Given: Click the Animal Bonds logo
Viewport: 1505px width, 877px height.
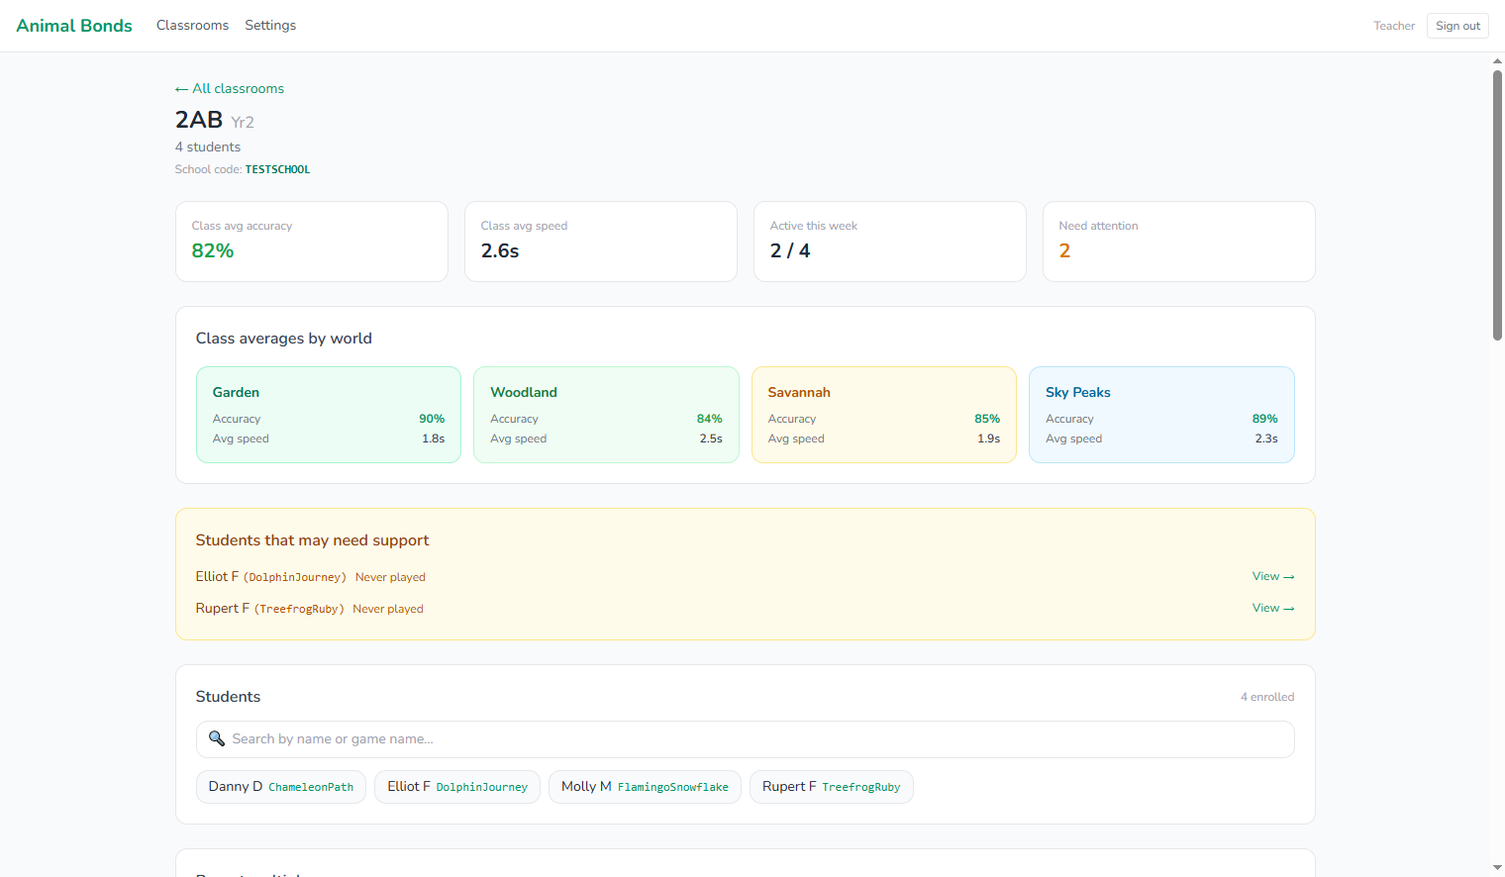Looking at the screenshot, I should (74, 26).
